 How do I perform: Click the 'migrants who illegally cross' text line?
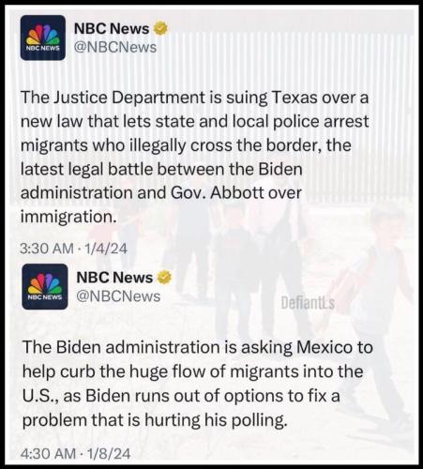(186, 145)
